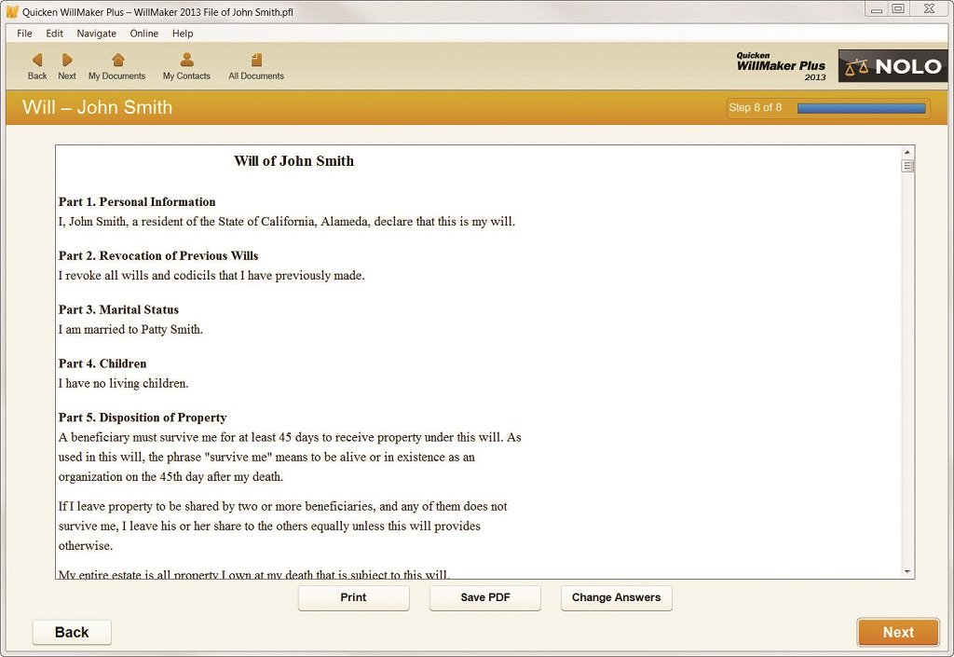Screen dimensions: 954x657
Task: Open the Edit menu
Action: click(x=55, y=34)
